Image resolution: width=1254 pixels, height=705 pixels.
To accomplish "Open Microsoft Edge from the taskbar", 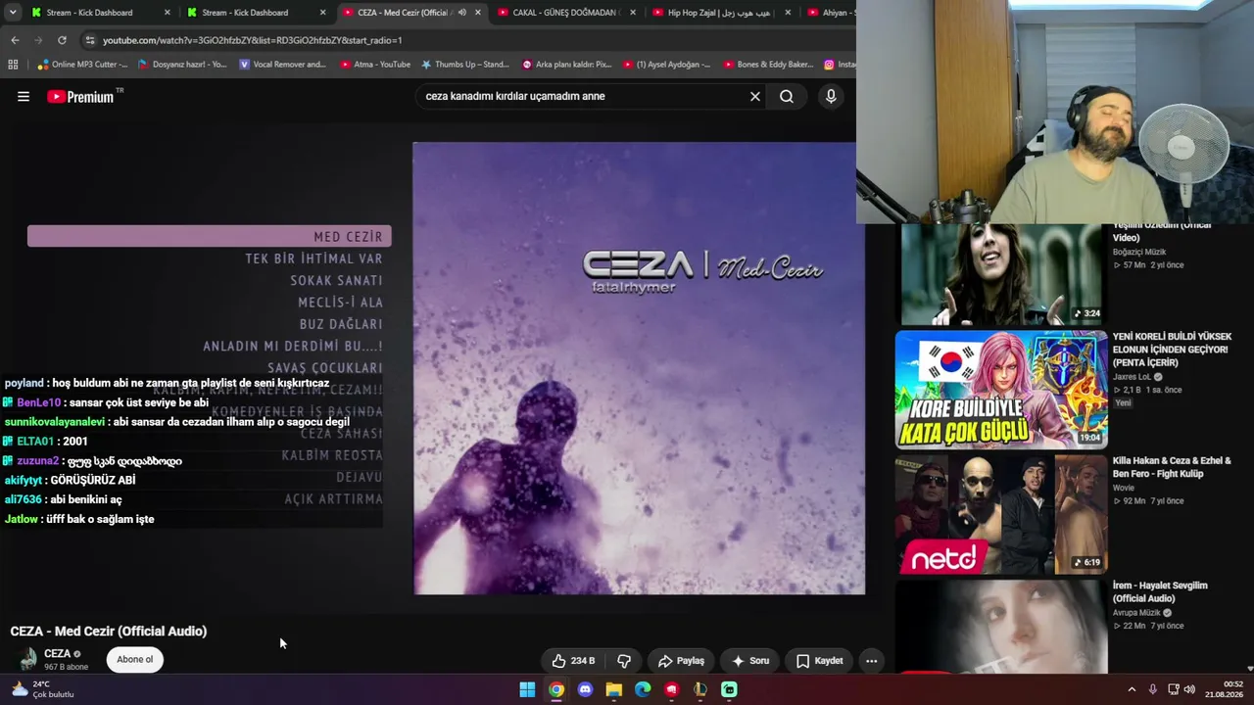I will click(x=643, y=689).
